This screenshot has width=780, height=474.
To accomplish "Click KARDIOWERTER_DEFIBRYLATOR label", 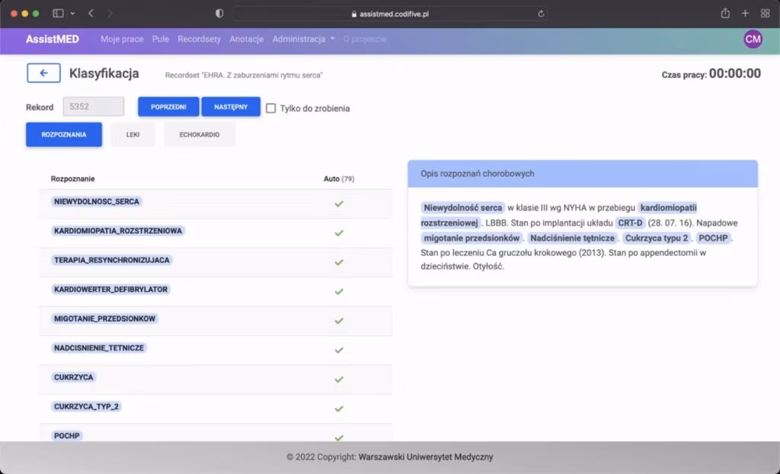I will 110,290.
